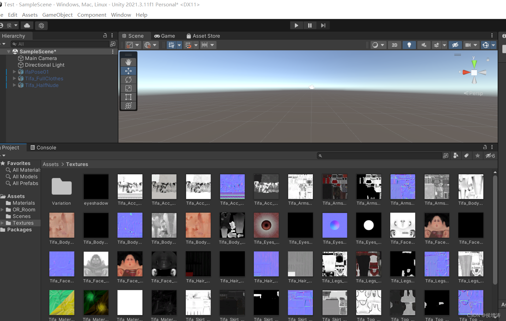
Task: Open grid visibility dropdown arrow
Action: [179, 45]
